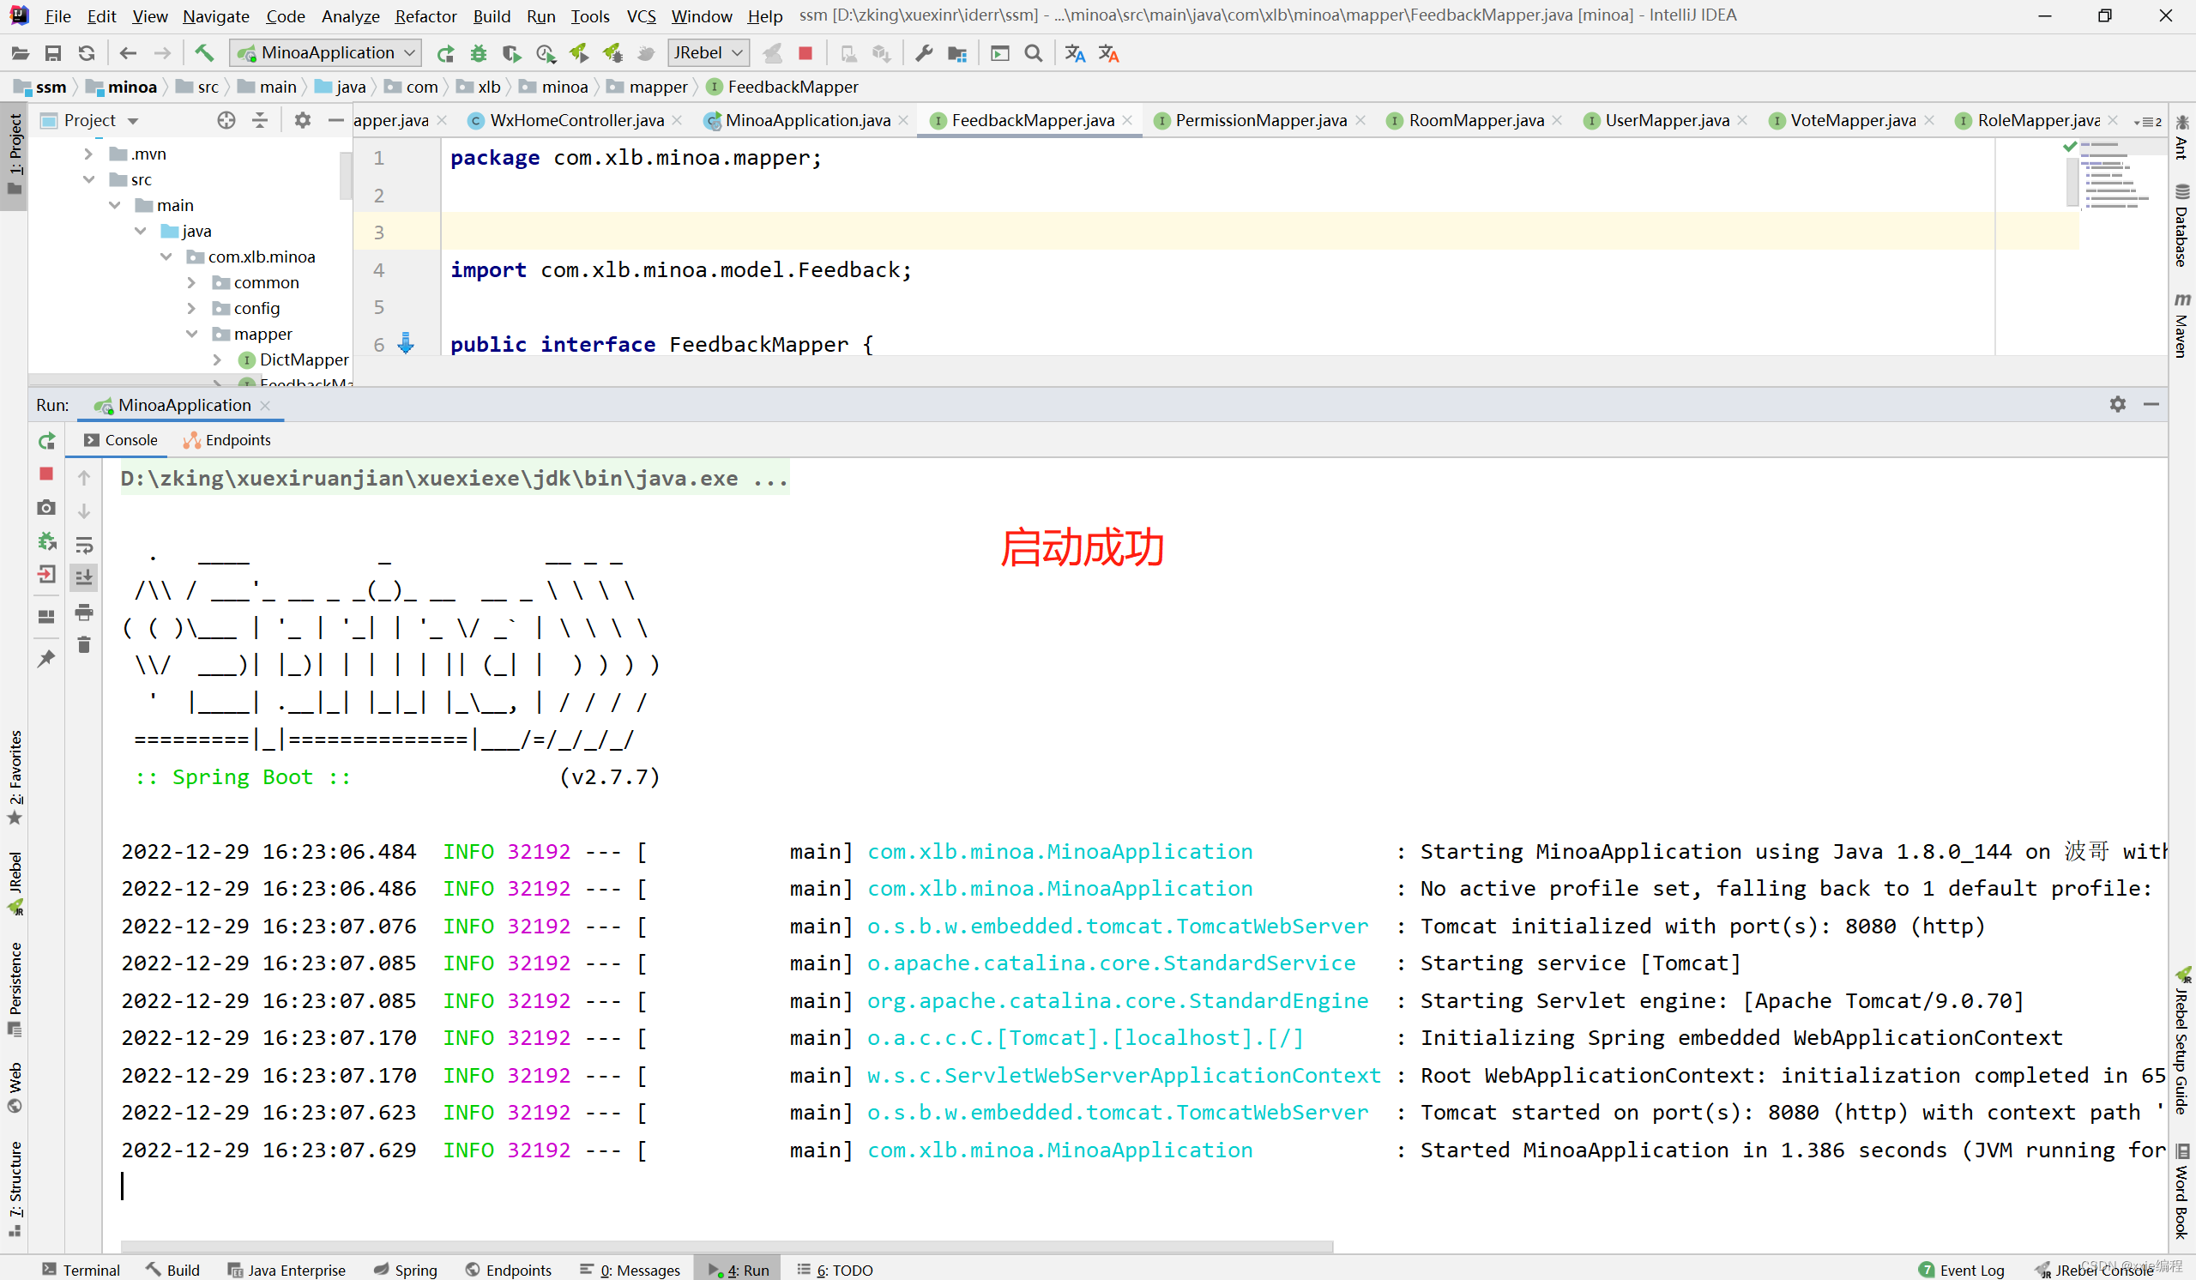Collapse the mapper package
This screenshot has height=1280, width=2196.
pyautogui.click(x=191, y=334)
